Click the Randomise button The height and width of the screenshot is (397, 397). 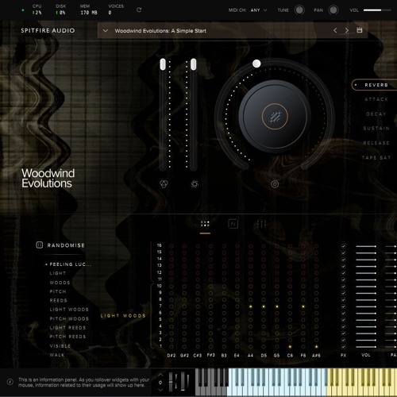60,245
